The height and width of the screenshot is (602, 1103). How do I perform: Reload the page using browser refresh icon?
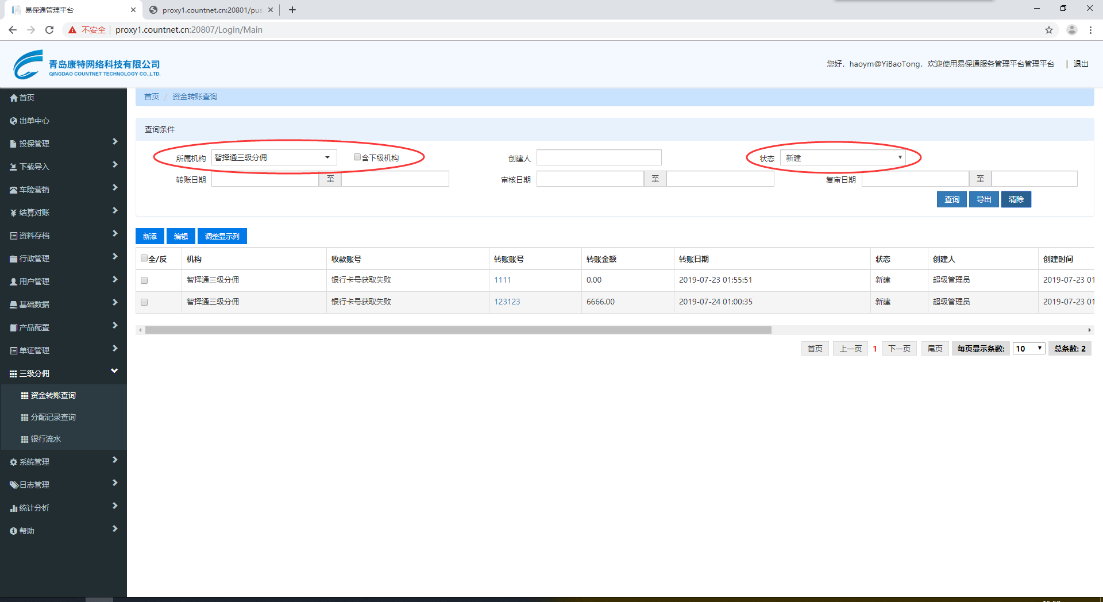point(49,30)
